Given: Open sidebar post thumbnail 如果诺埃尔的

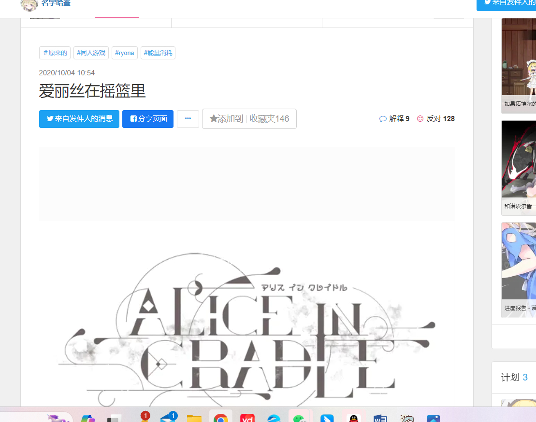Looking at the screenshot, I should pyautogui.click(x=519, y=66).
